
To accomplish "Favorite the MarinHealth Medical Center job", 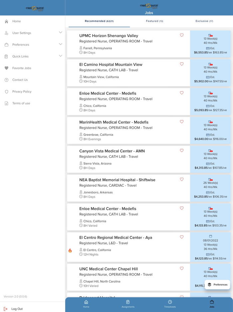I will coord(182,122).
